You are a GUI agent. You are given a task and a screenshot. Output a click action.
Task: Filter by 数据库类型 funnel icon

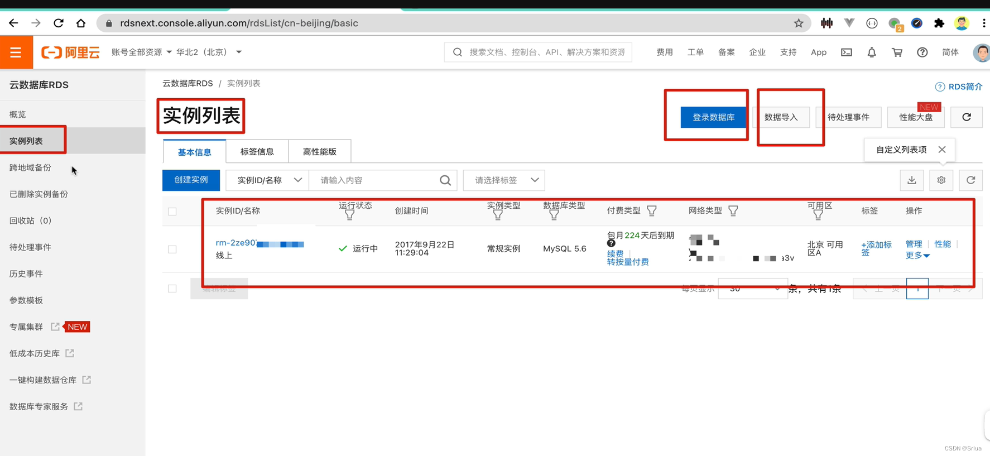(554, 215)
